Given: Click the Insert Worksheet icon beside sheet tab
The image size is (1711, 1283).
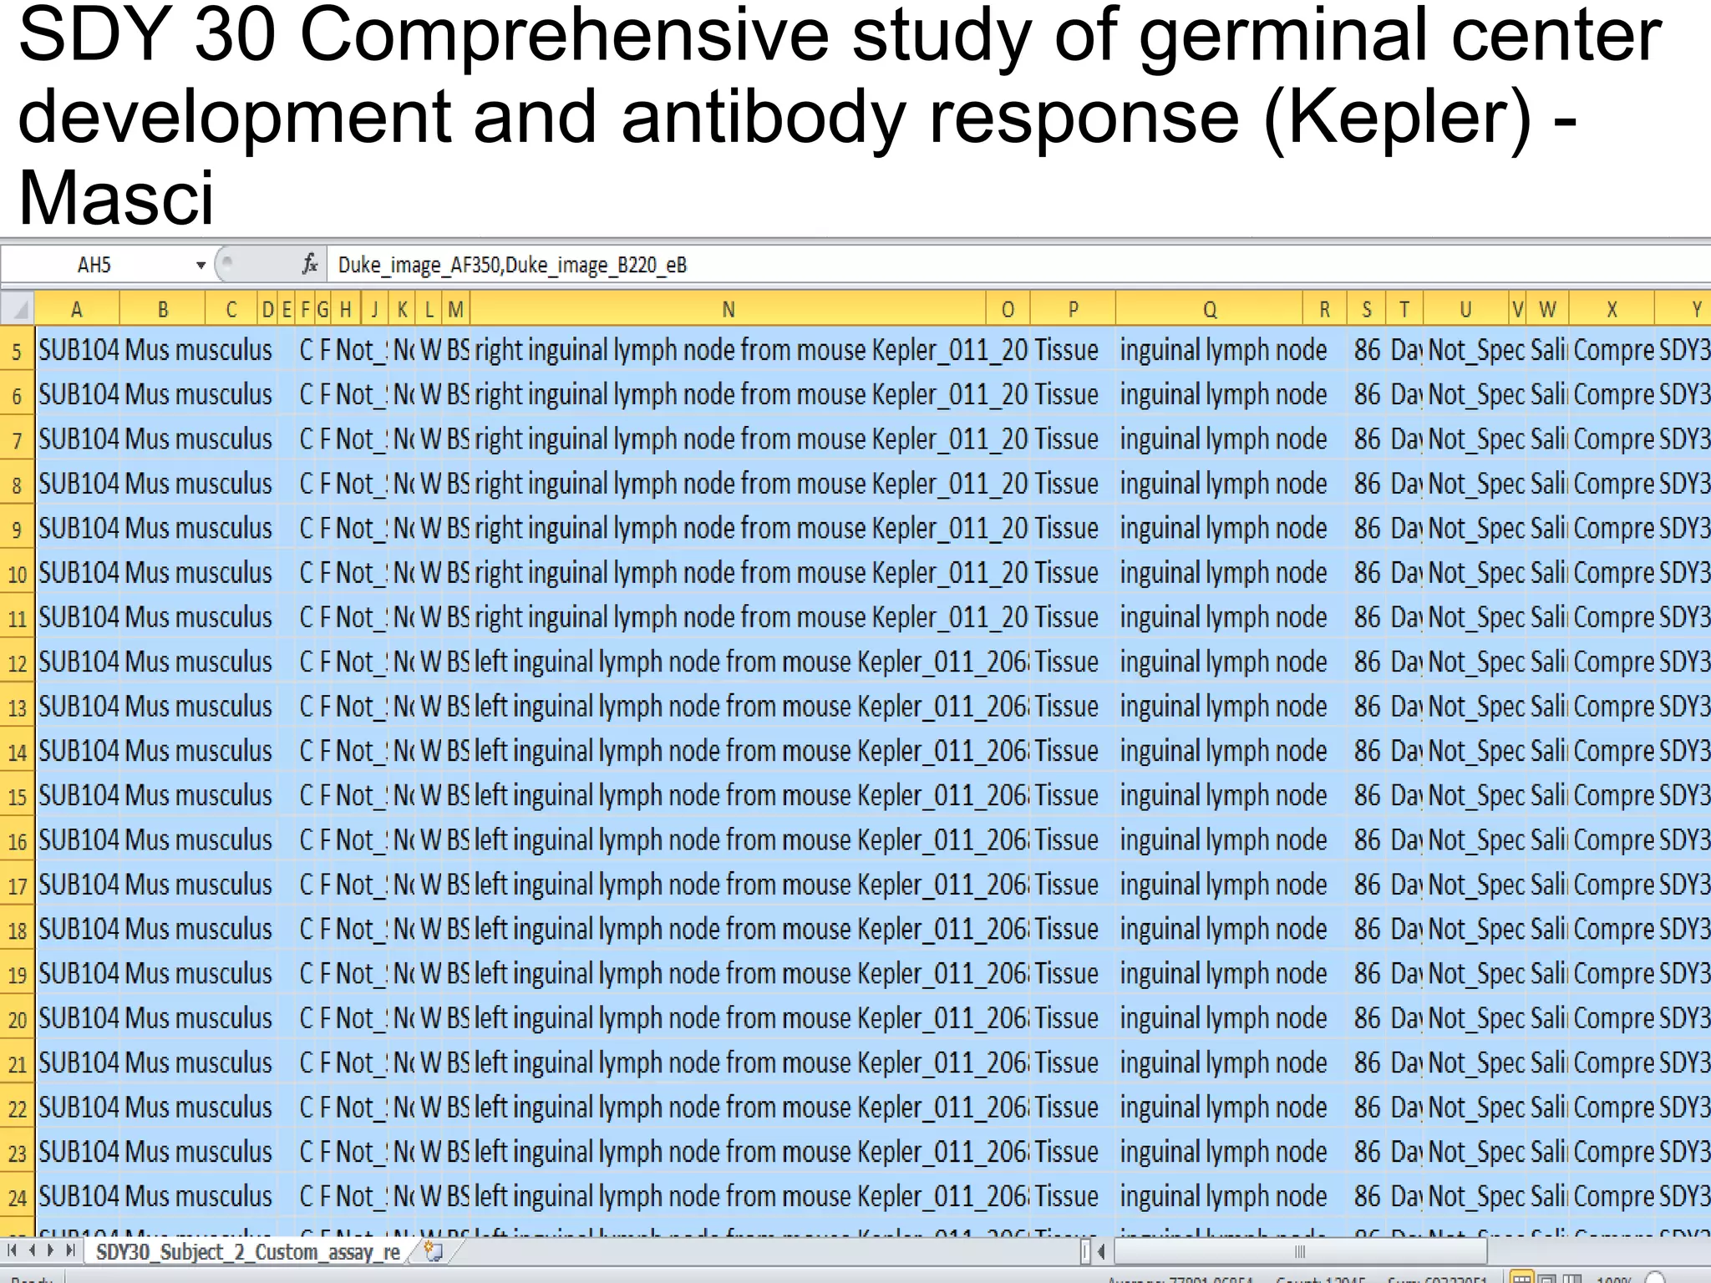Looking at the screenshot, I should click(x=434, y=1251).
